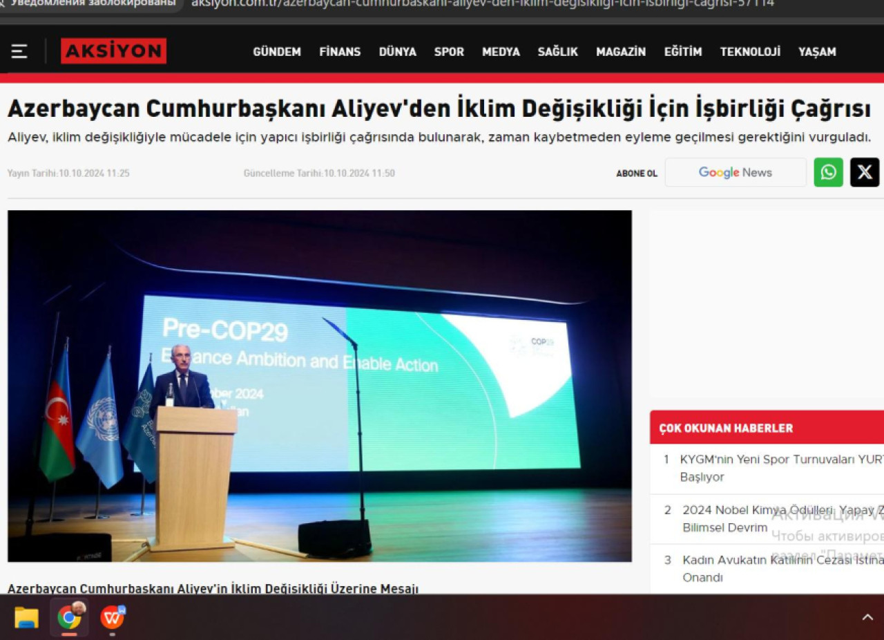Open the FİNANS menu section

[x=340, y=52]
